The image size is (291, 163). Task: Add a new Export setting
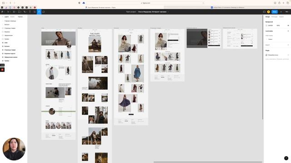tap(288, 45)
